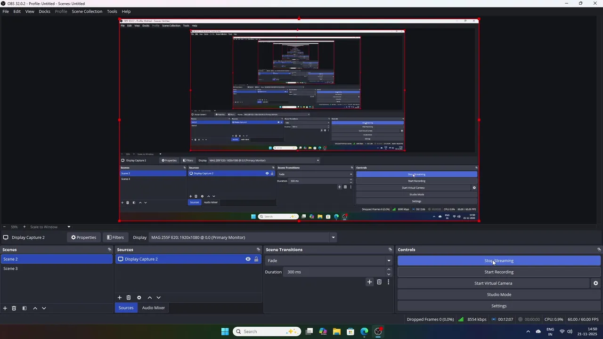
Task: Open the Windows Start button
Action: 225,331
